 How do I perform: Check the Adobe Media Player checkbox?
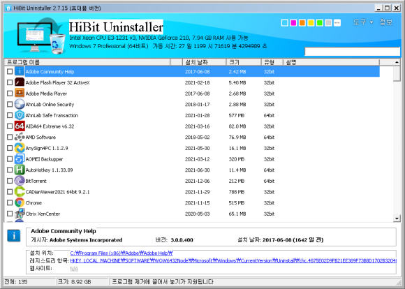pos(10,94)
